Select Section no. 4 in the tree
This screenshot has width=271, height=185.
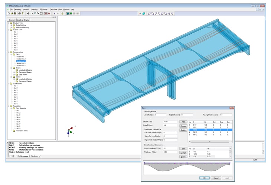(x=21, y=63)
